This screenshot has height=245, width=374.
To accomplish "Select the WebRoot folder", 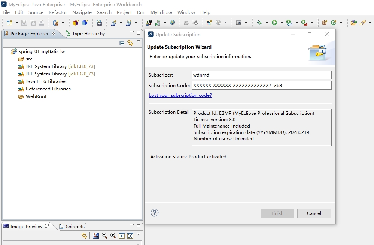I will (33, 96).
